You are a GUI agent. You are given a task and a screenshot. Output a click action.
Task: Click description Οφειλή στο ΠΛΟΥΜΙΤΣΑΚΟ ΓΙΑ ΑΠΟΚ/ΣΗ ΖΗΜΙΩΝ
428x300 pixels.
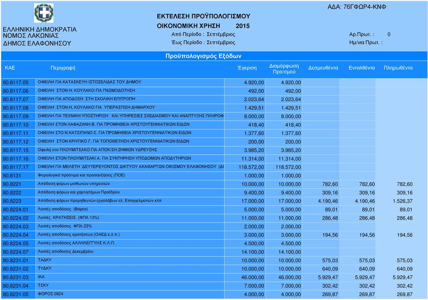(x=98, y=150)
